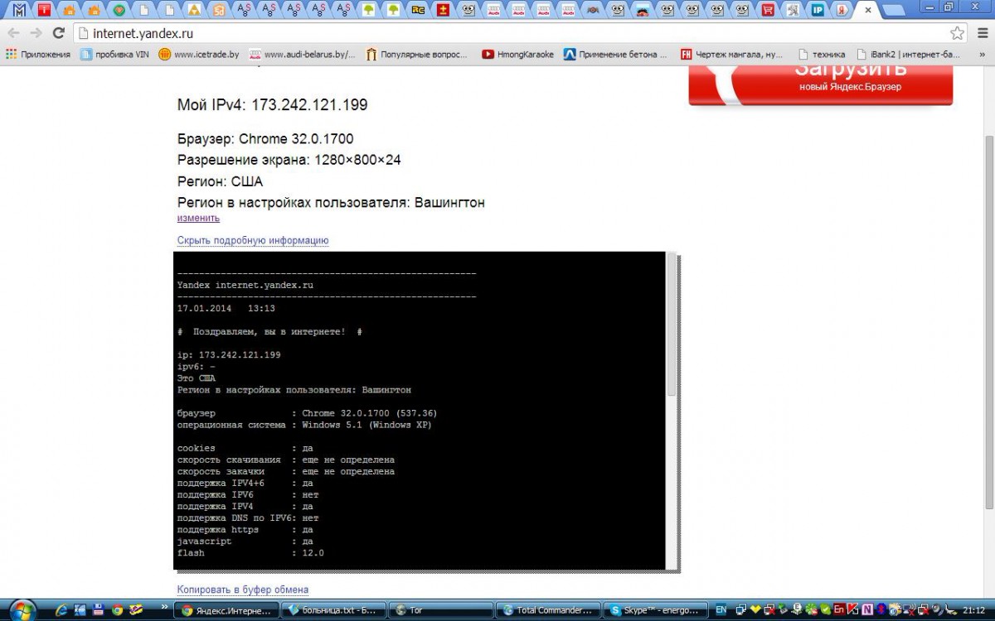
Task: Switch to the RC tab
Action: coord(418,10)
